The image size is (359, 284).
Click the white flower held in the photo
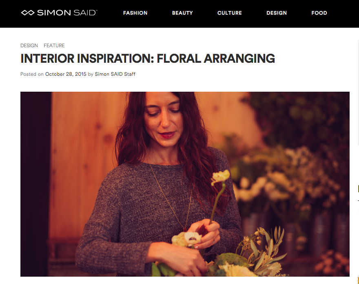pos(220,177)
